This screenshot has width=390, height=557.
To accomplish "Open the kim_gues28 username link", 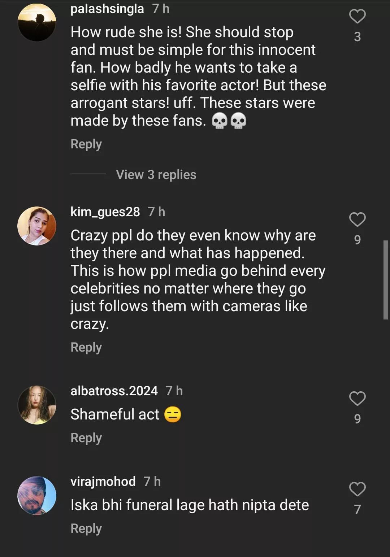I will [105, 212].
